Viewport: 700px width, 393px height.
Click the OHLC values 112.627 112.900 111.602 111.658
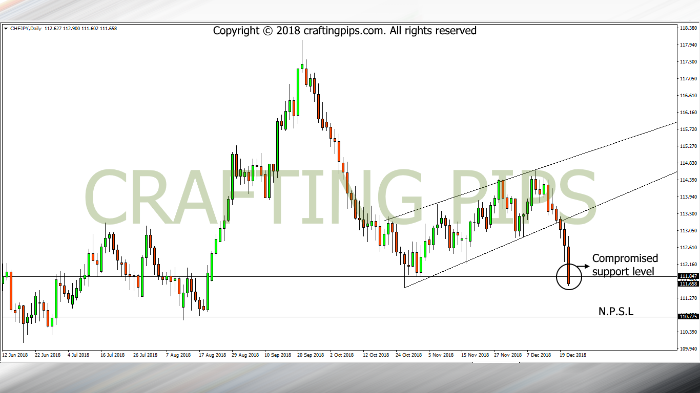pyautogui.click(x=80, y=29)
